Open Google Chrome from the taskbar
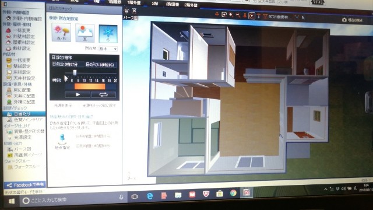The image size is (373, 210). pos(233,193)
